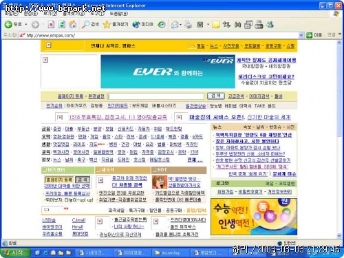Click the Show Desktop quick launch icon
This screenshot has width=344, height=258.
tap(38, 252)
